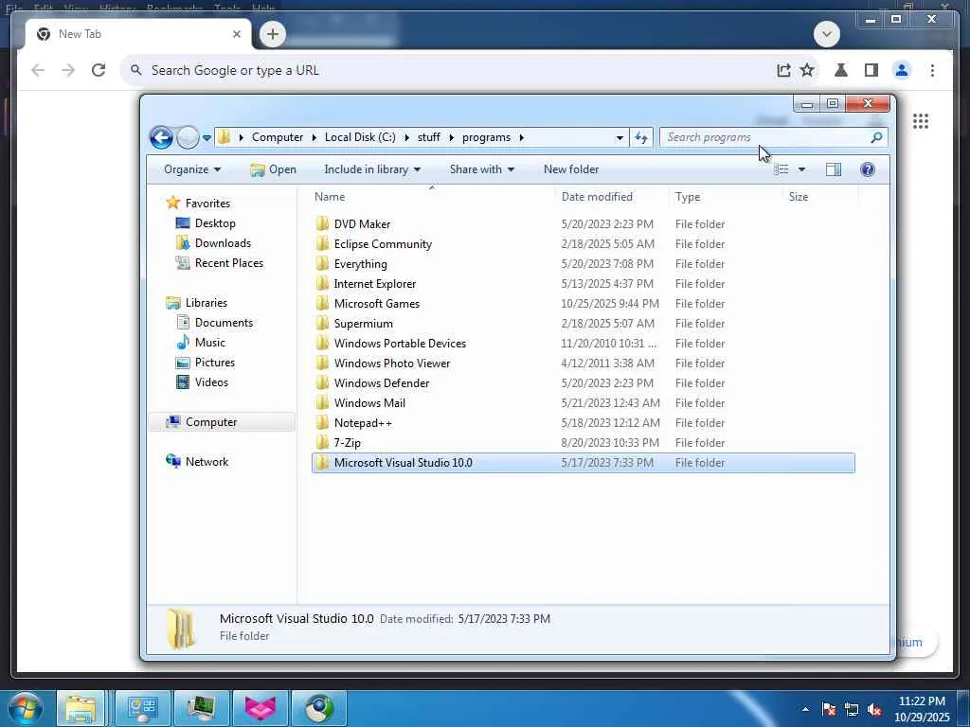Image resolution: width=970 pixels, height=727 pixels.
Task: Click the Internet Explorer folder icon
Action: (322, 284)
